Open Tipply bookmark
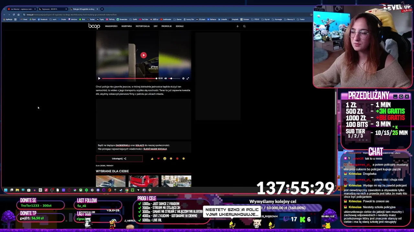414x232 pixels. click(x=100, y=19)
